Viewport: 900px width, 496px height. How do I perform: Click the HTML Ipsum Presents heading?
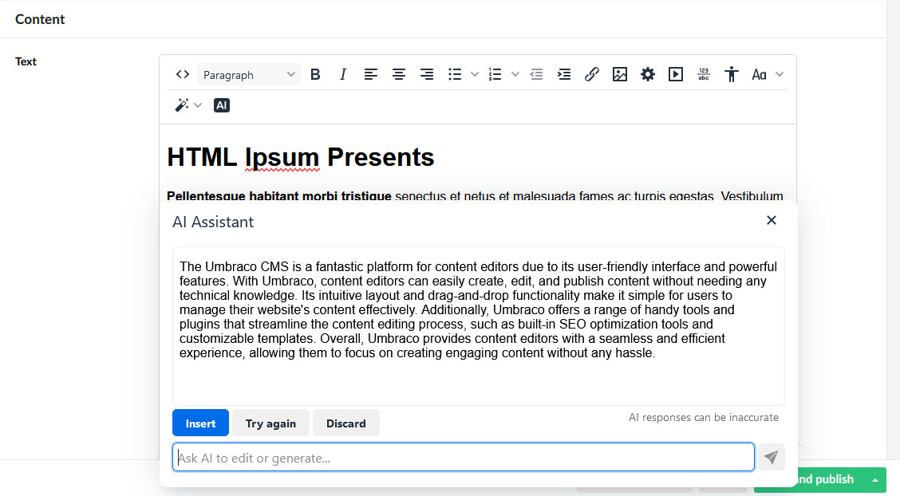301,157
